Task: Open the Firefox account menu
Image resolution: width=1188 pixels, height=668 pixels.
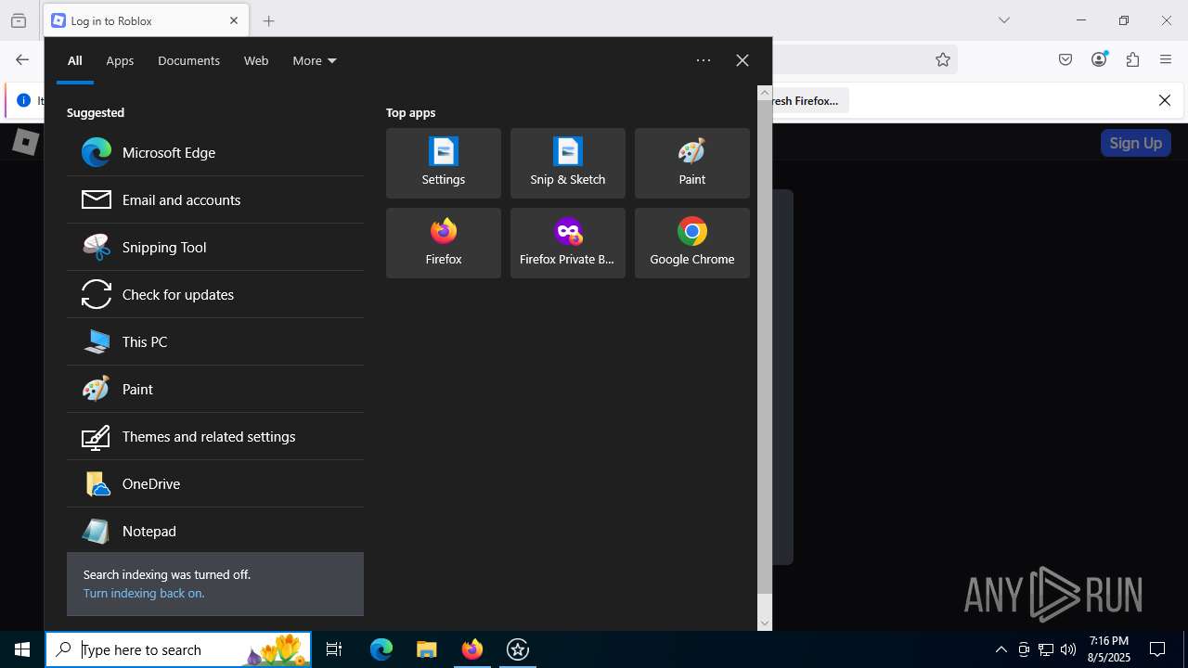Action: click(1099, 59)
